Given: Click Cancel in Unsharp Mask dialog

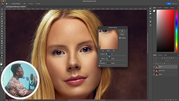Looking at the screenshot, I should click(x=122, y=34).
